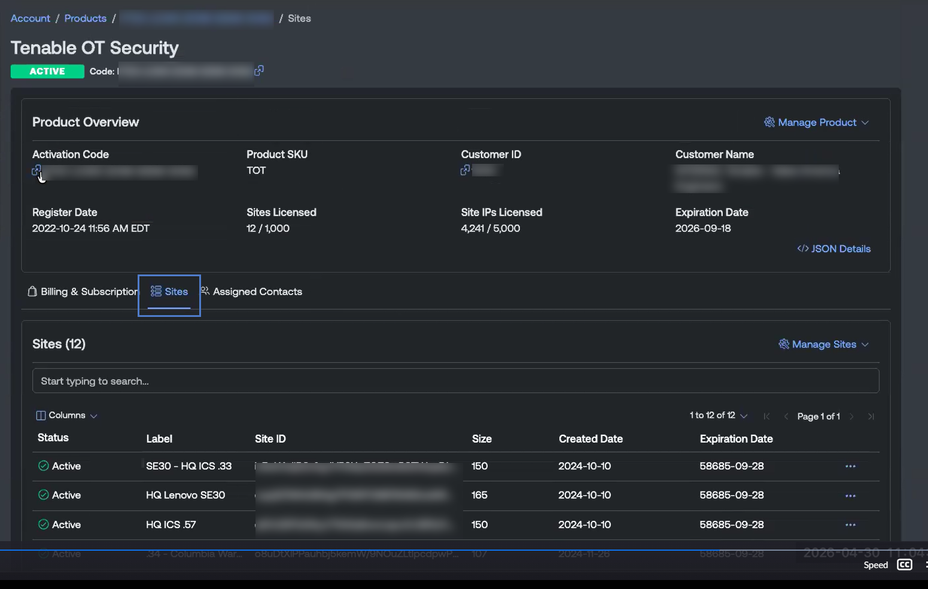Screen dimensions: 928x589
Task: Copy the Customer ID value
Action: 465,170
